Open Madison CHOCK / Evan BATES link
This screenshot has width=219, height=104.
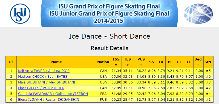pyautogui.click(x=43, y=77)
